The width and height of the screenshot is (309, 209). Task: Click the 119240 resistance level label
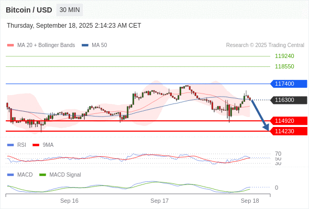(284, 56)
